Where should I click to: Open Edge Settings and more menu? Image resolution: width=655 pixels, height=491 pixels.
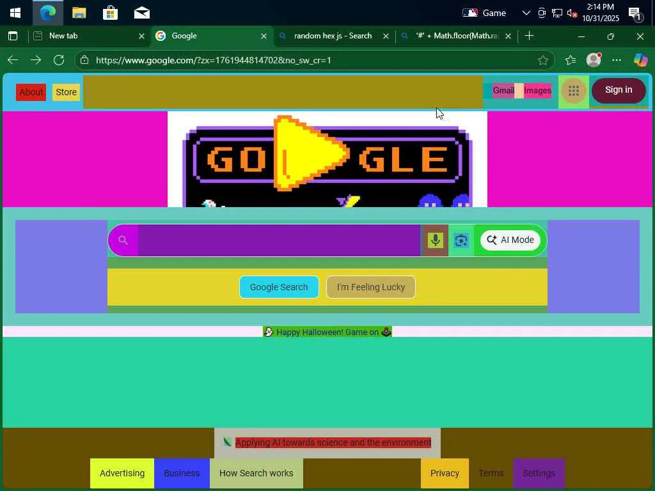617,60
